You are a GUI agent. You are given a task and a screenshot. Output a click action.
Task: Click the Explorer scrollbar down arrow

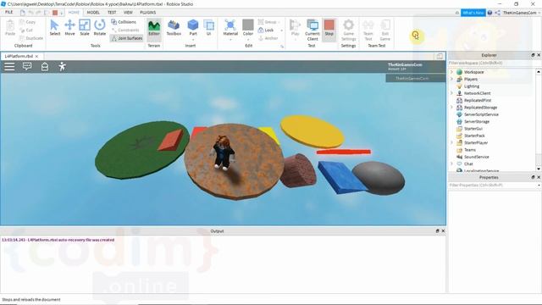539,169
